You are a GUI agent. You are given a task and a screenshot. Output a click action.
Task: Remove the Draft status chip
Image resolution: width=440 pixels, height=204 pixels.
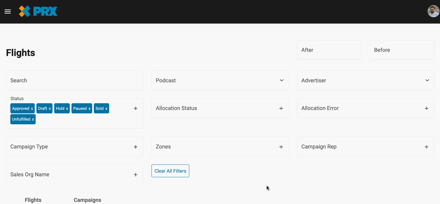(x=50, y=109)
